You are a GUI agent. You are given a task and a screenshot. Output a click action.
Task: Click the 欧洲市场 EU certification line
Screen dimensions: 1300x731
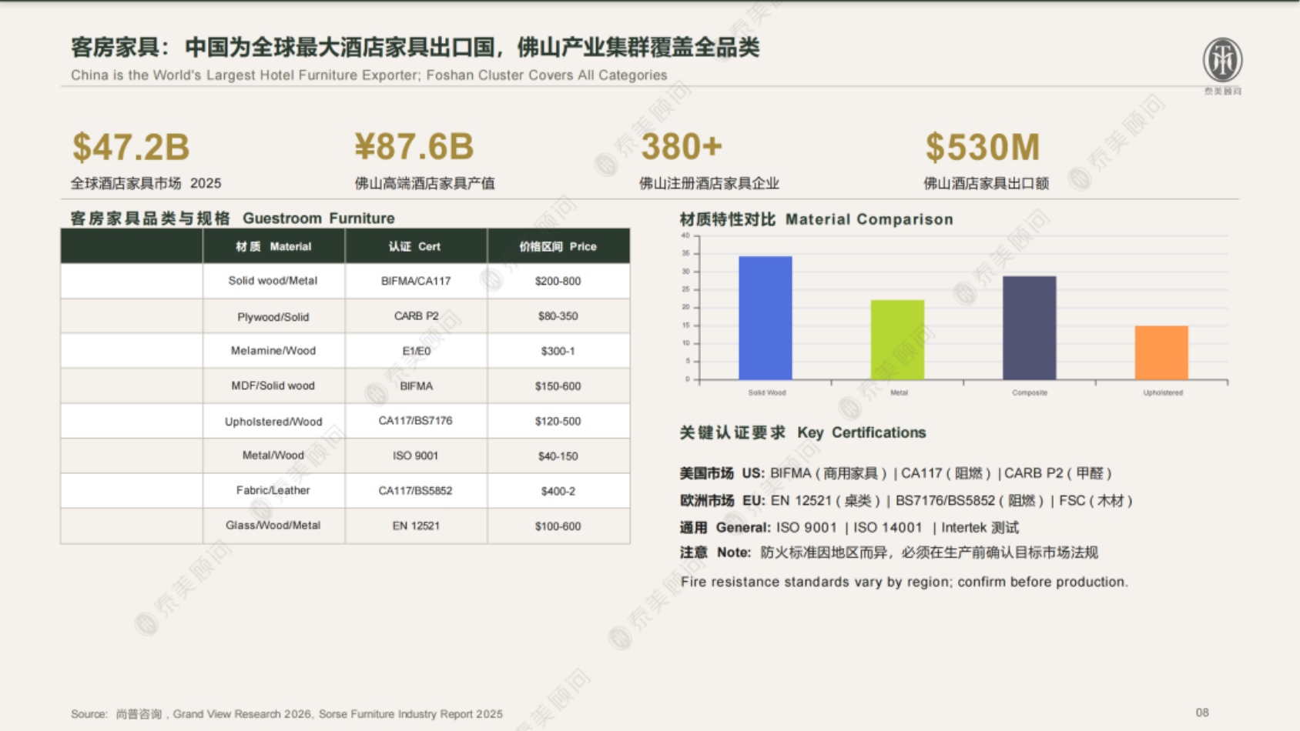coord(906,501)
